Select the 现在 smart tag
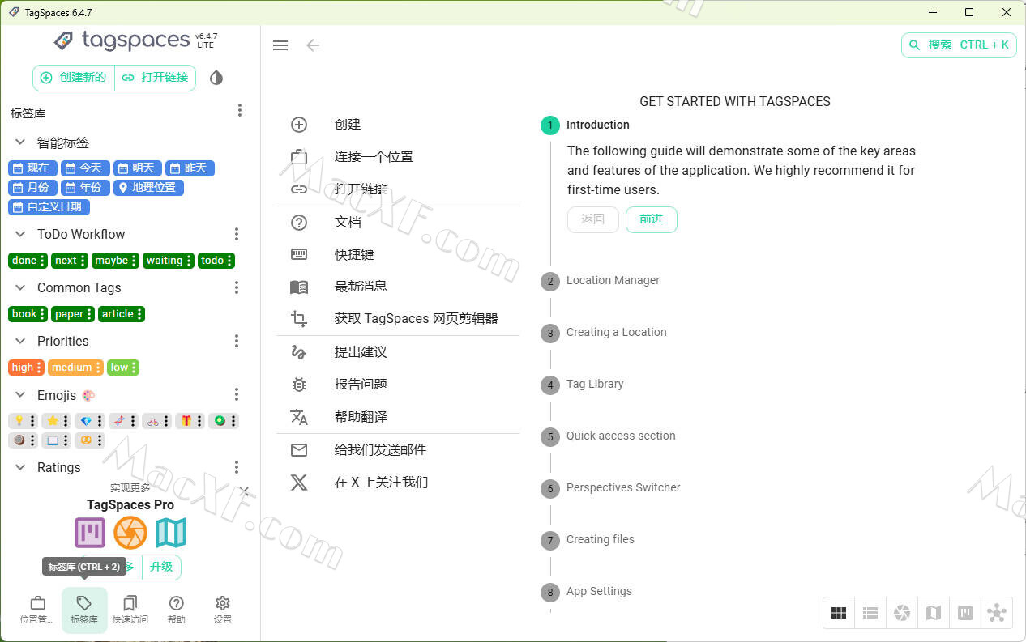The width and height of the screenshot is (1026, 642). (x=32, y=168)
